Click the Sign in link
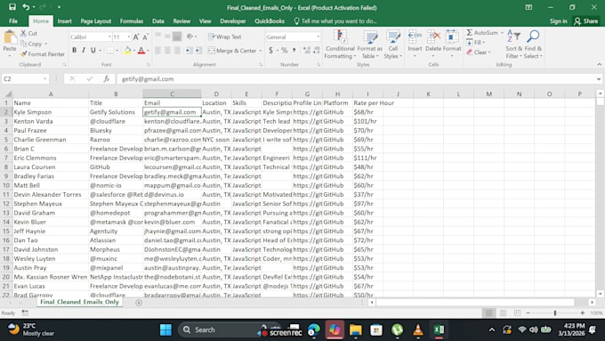605x341 pixels. click(x=559, y=21)
